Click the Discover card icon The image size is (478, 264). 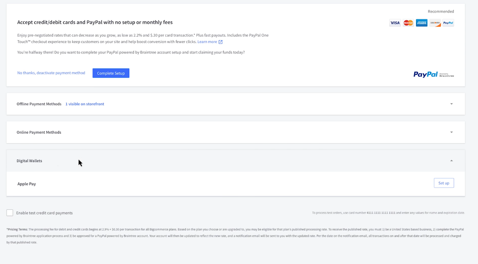435,23
